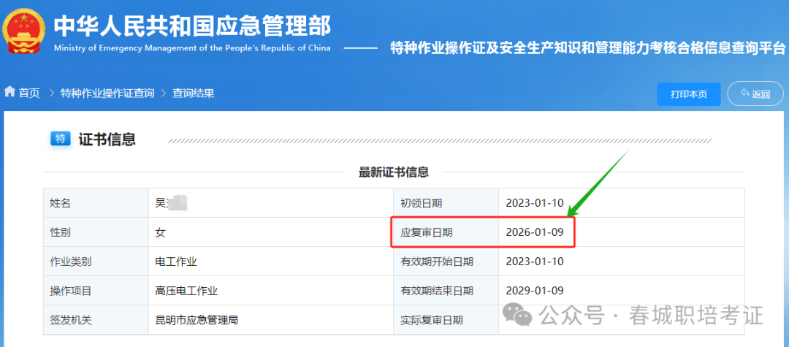Select the 初领日期 label cell
The image size is (789, 347).
[x=446, y=203]
